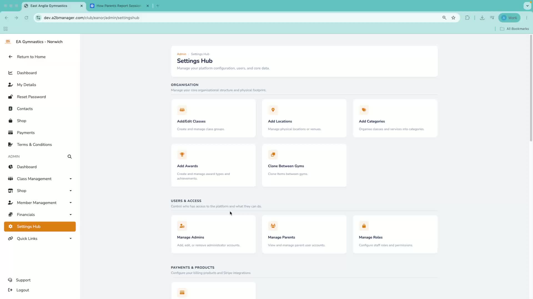Viewport: 533px width, 299px height.
Task: Open My Details in sidebar
Action: click(40, 85)
